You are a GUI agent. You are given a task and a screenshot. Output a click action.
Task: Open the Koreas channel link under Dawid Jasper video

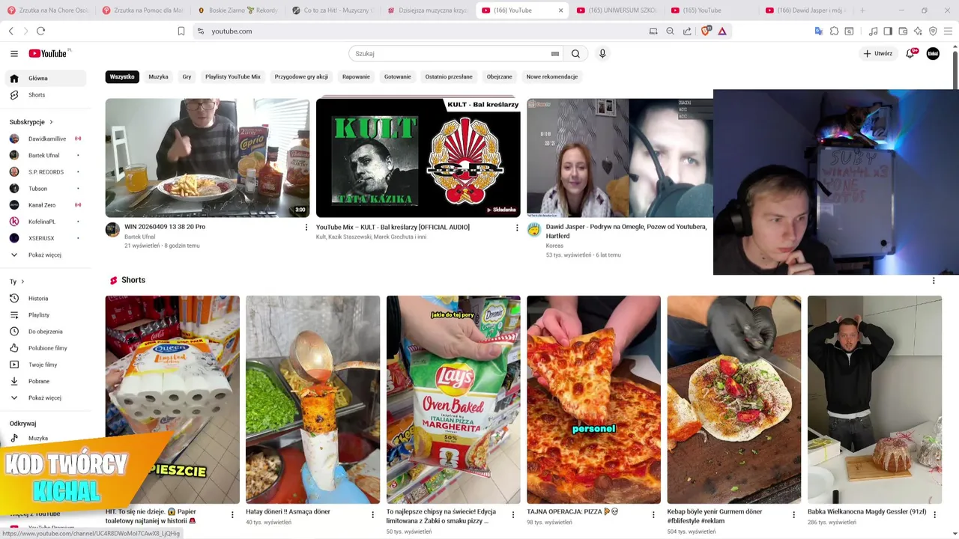point(554,246)
